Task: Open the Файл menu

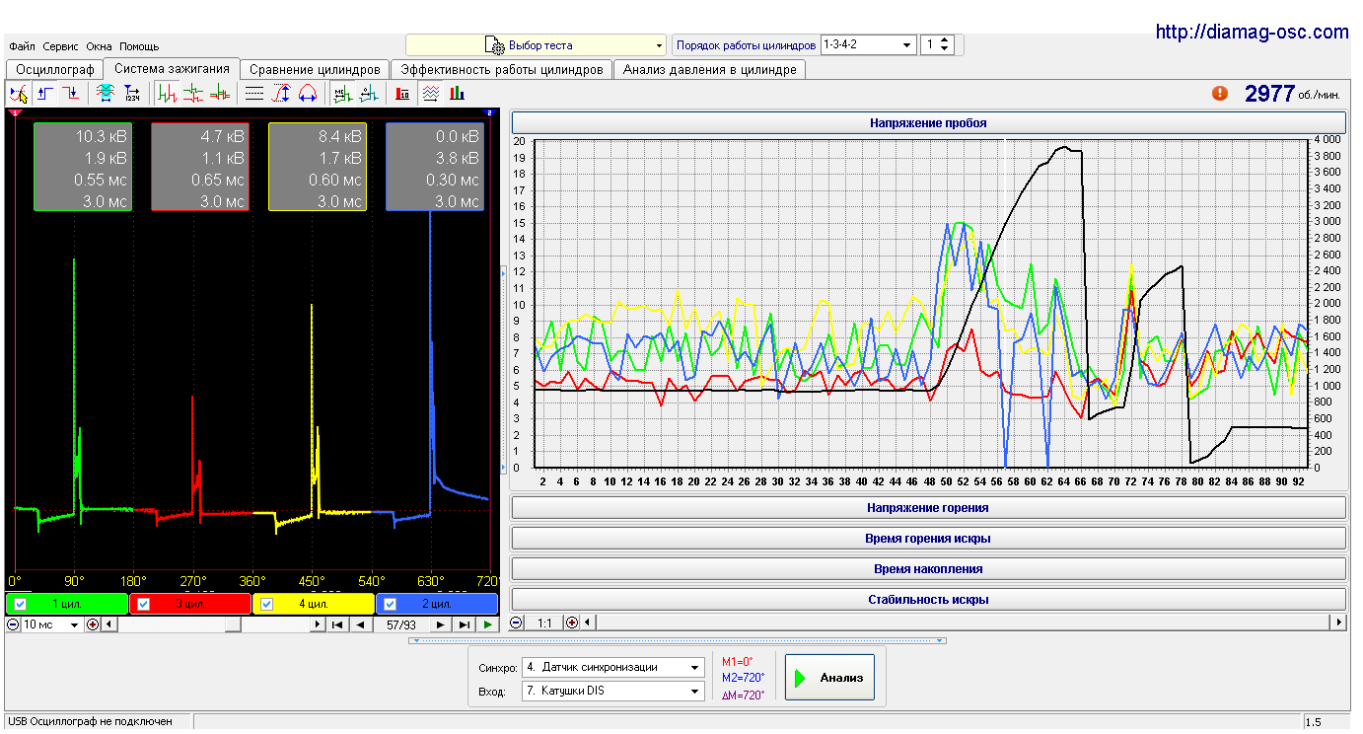Action: click(23, 46)
